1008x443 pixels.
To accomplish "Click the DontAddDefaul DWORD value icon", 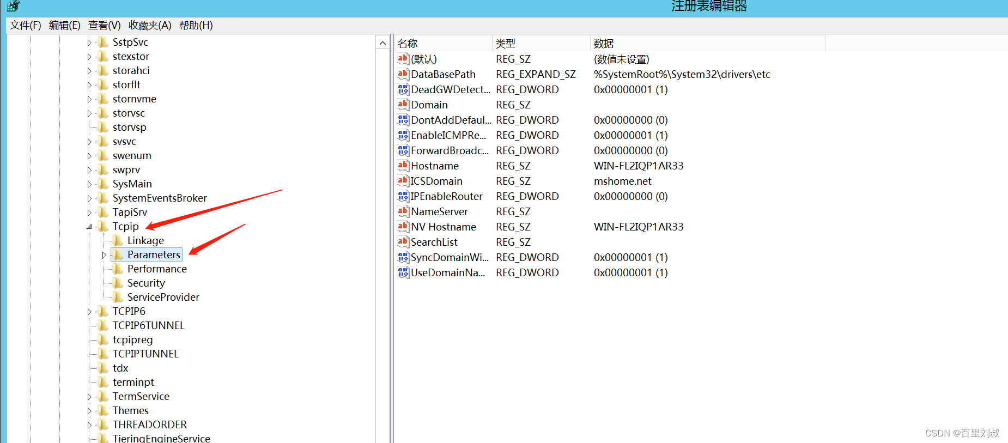I will coord(403,120).
